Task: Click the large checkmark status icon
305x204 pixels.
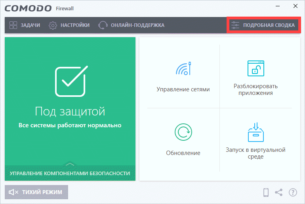Action: (x=71, y=81)
